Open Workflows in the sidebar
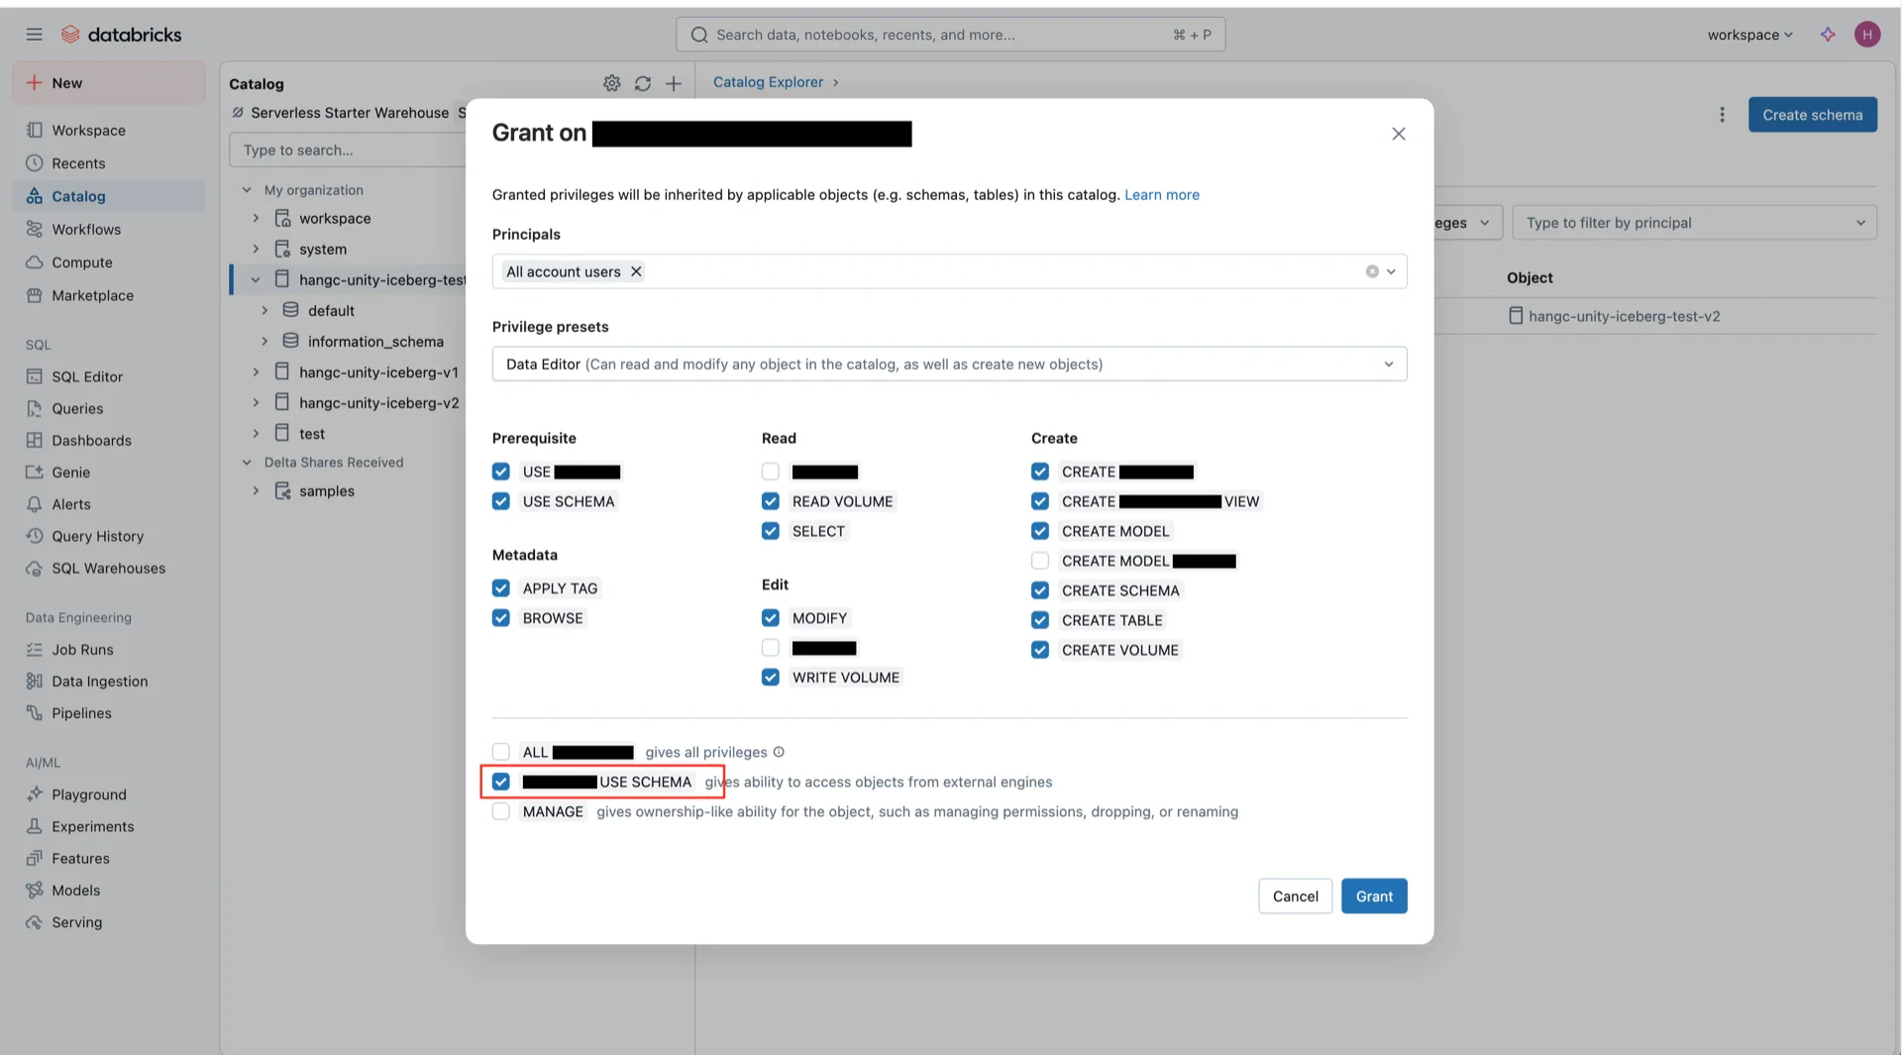The image size is (1902, 1055). (x=109, y=230)
